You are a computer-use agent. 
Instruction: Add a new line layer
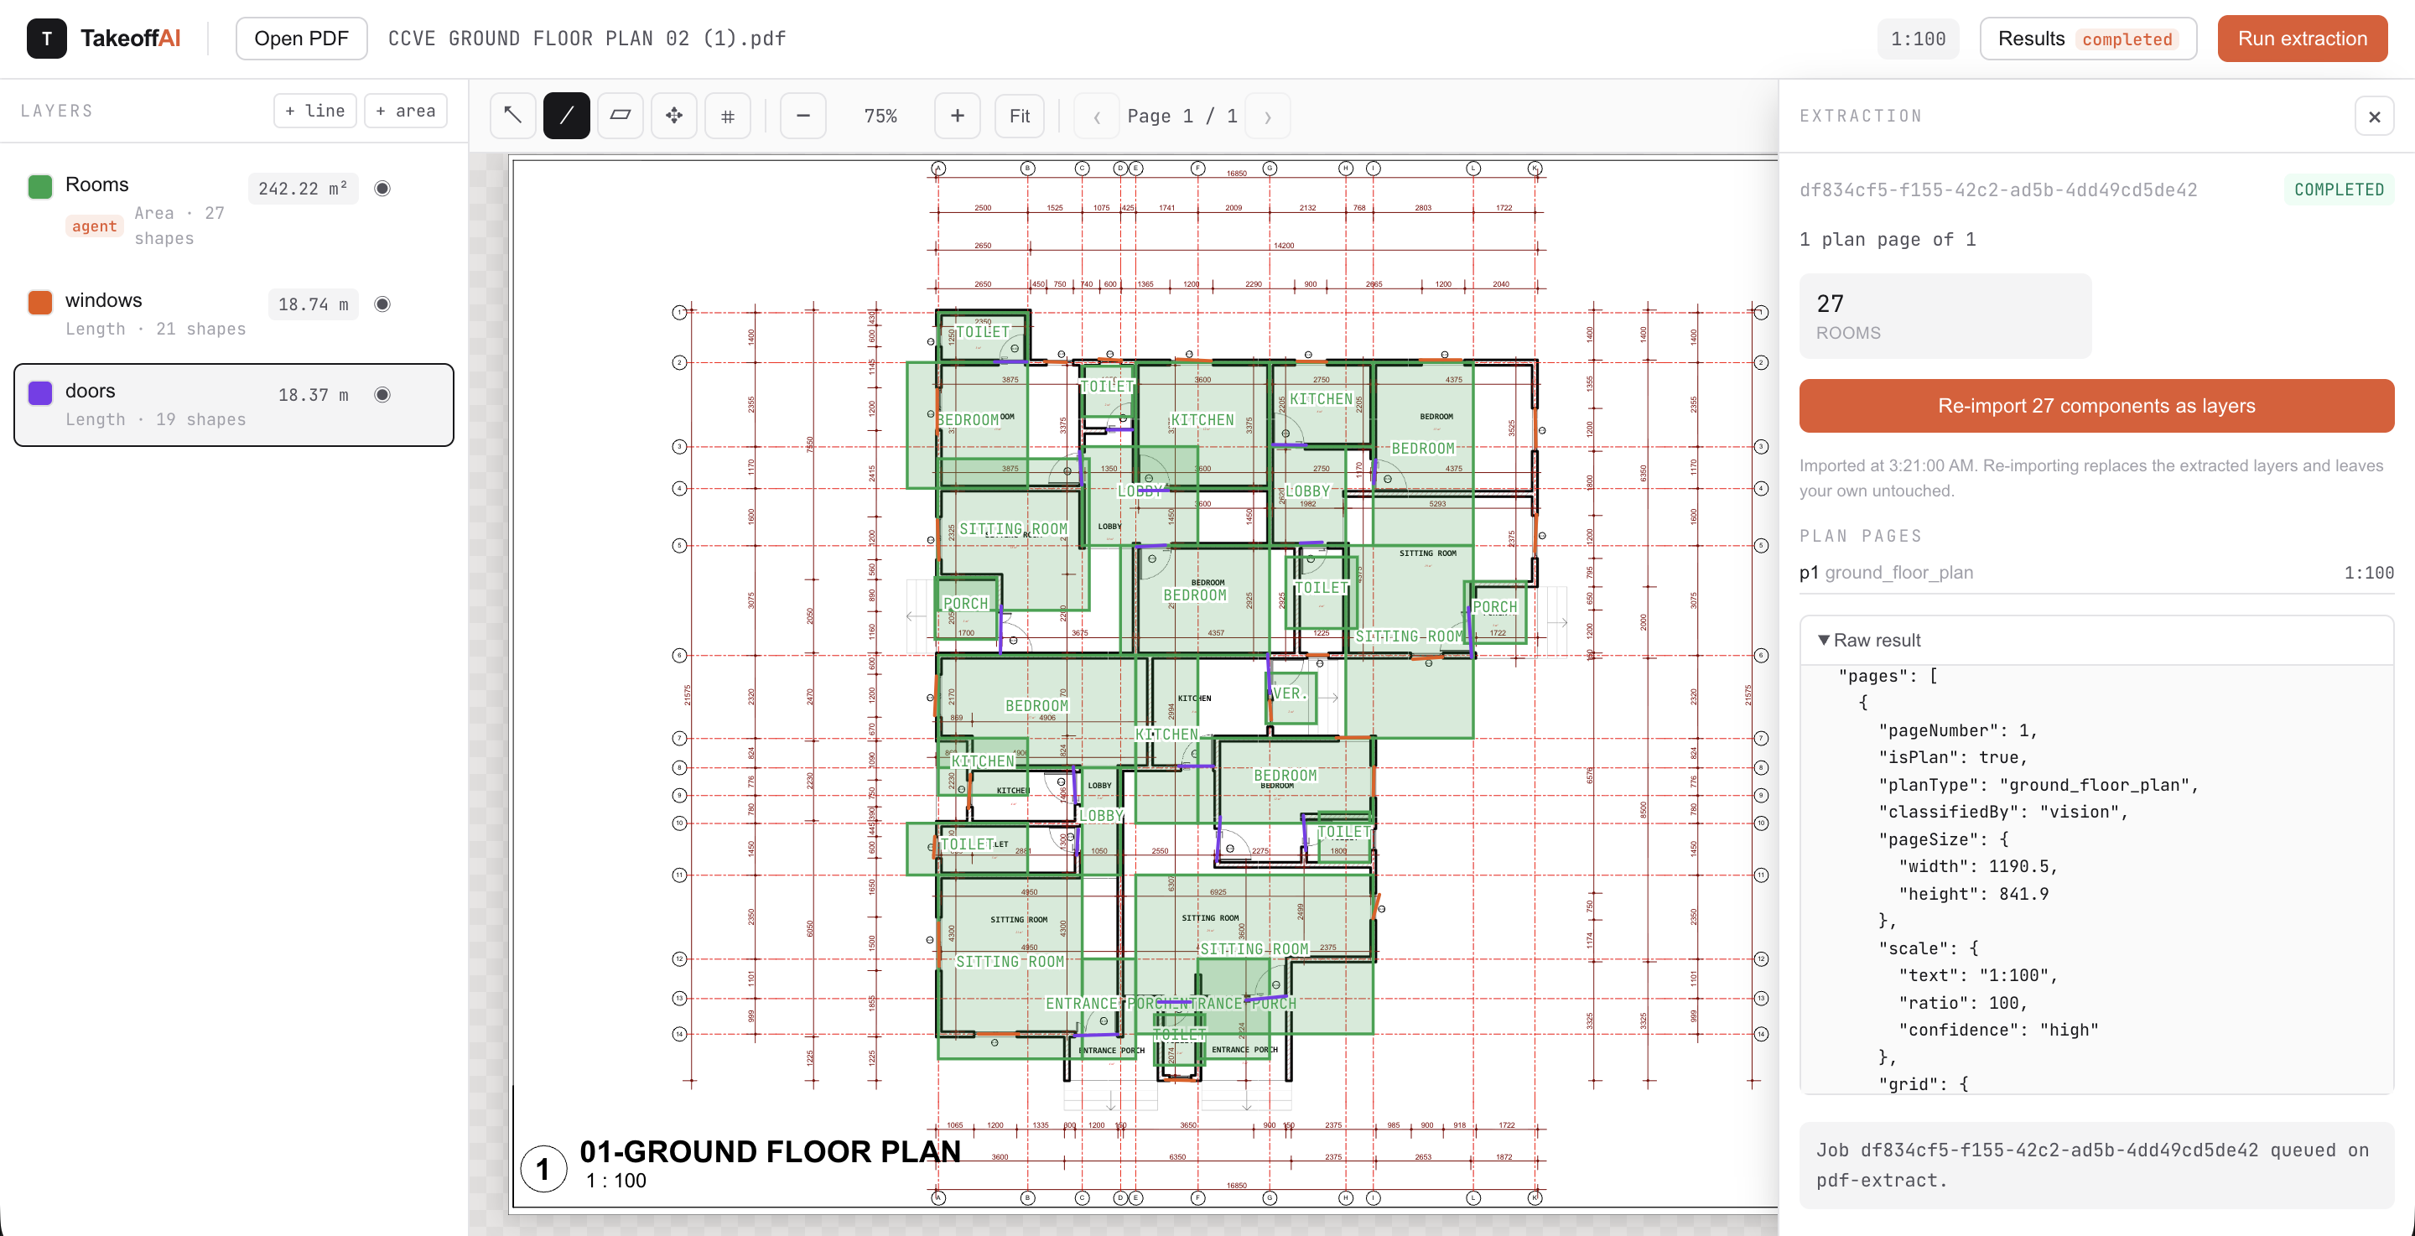click(315, 111)
